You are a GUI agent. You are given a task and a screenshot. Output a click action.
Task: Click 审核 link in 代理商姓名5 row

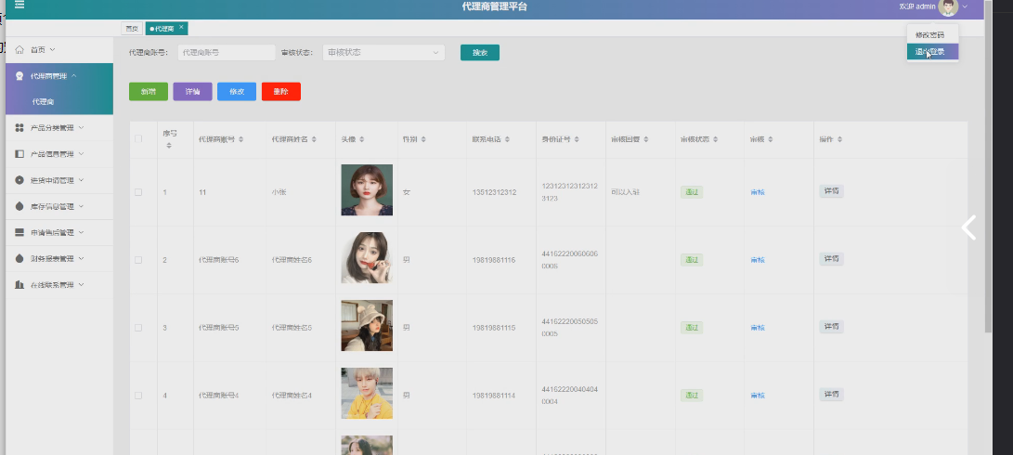coord(758,328)
